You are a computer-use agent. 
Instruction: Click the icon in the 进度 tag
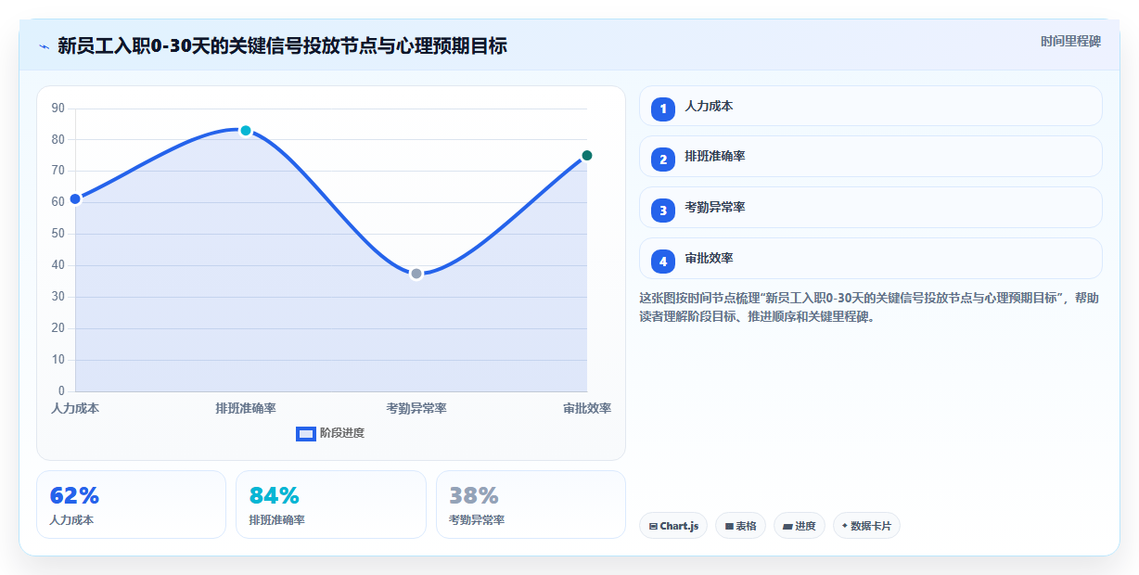pos(787,526)
